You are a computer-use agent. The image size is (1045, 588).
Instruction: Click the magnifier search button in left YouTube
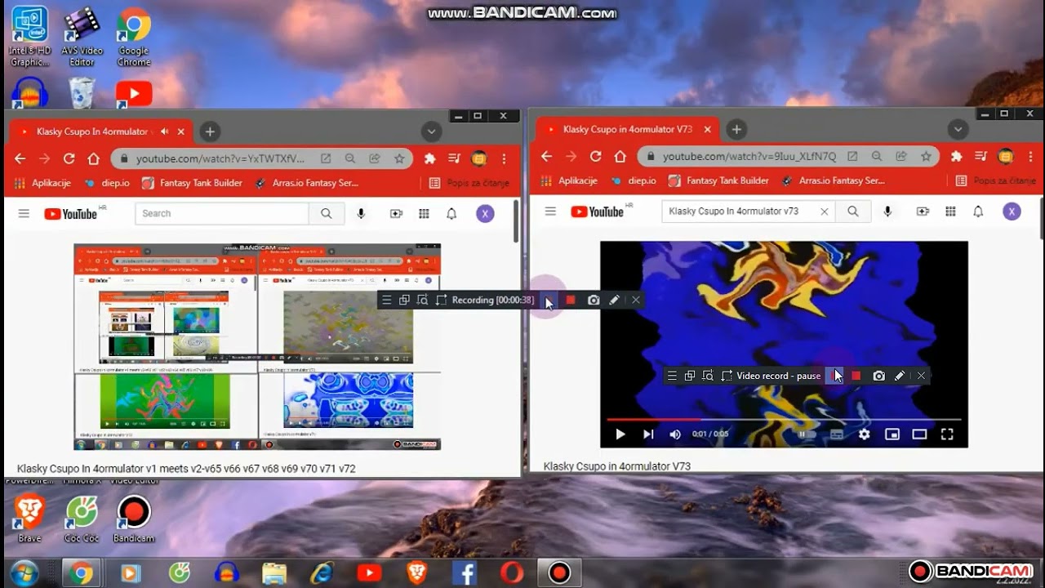(327, 213)
